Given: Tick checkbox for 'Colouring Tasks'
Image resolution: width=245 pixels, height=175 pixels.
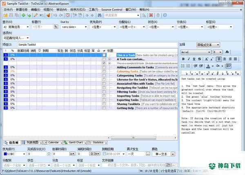Looking at the screenshot, I should (104, 71).
